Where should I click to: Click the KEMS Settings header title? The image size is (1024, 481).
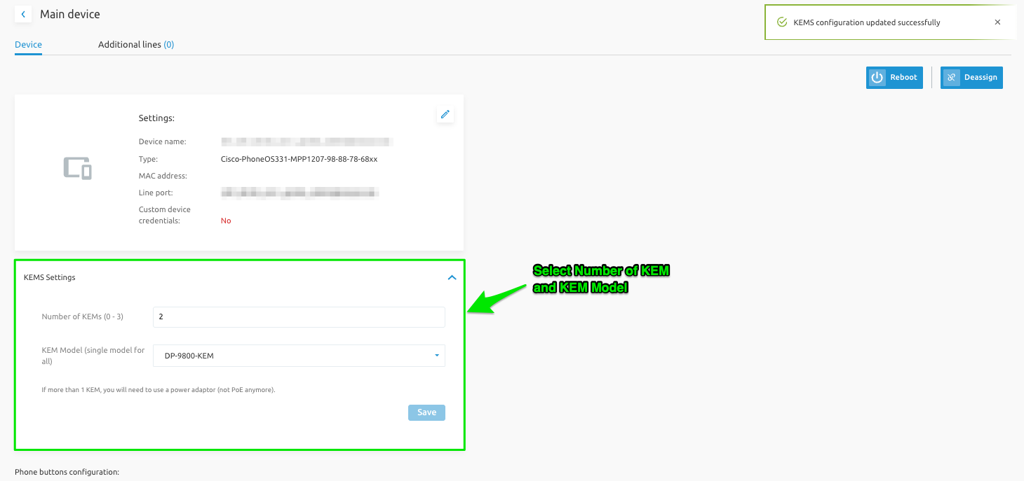pyautogui.click(x=50, y=277)
